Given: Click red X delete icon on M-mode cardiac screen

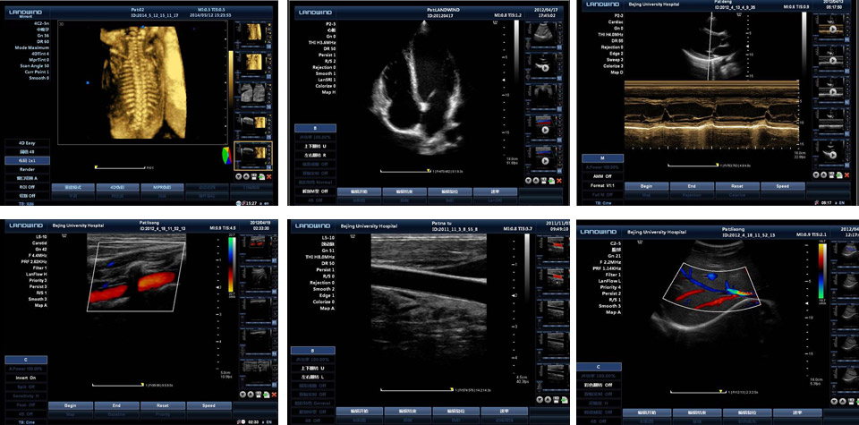Looking at the screenshot, I should (847, 175).
